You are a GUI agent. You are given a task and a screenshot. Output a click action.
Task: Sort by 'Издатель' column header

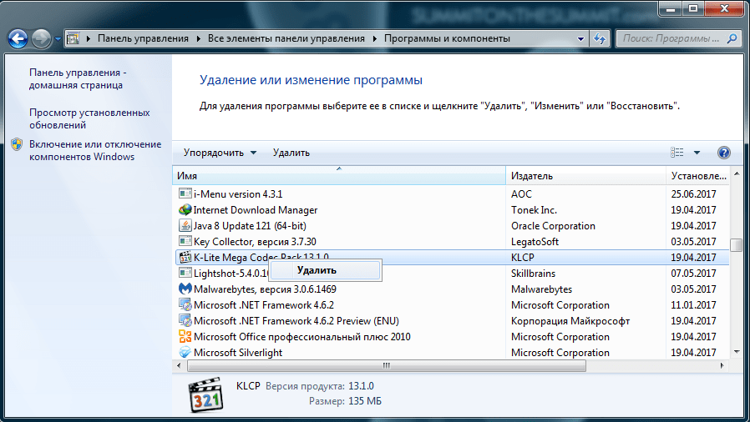coord(586,176)
